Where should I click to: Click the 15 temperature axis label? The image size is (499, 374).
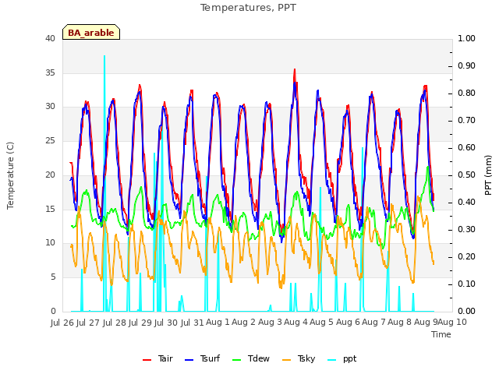[50, 209]
